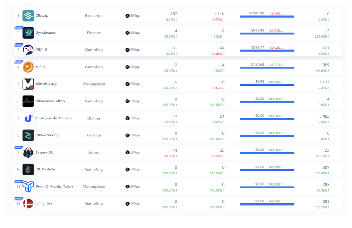Image resolution: width=352 pixels, height=228 pixels.
Task: Open the DragonZIL dragon logo
Action: point(28,152)
